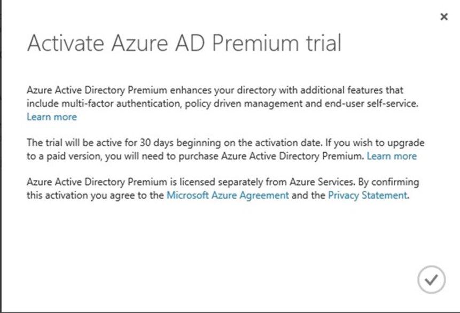Close the trial dialog using the X icon
Image resolution: width=460 pixels, height=313 pixels.
[x=444, y=17]
